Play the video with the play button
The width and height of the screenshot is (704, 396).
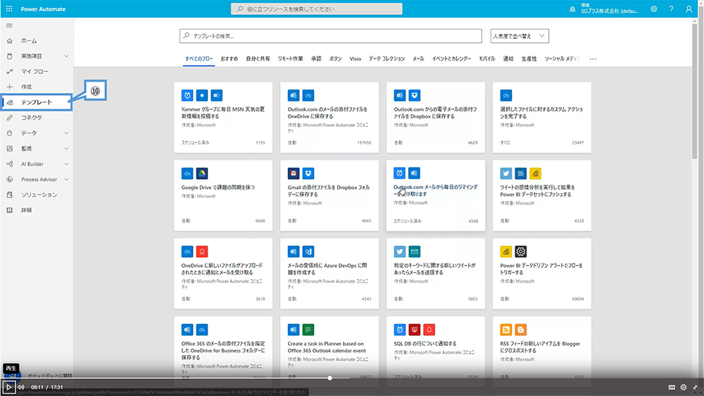[8, 387]
